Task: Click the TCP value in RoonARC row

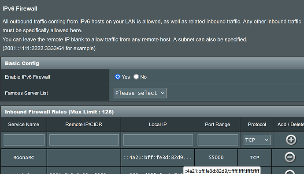Action: 255,158
